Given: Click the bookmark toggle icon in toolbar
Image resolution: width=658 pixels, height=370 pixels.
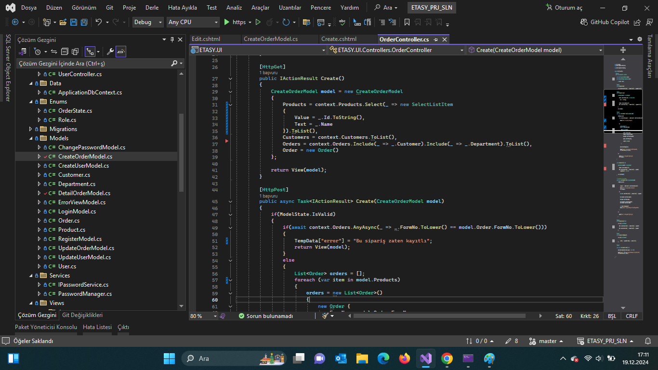Looking at the screenshot, I should coord(407,22).
